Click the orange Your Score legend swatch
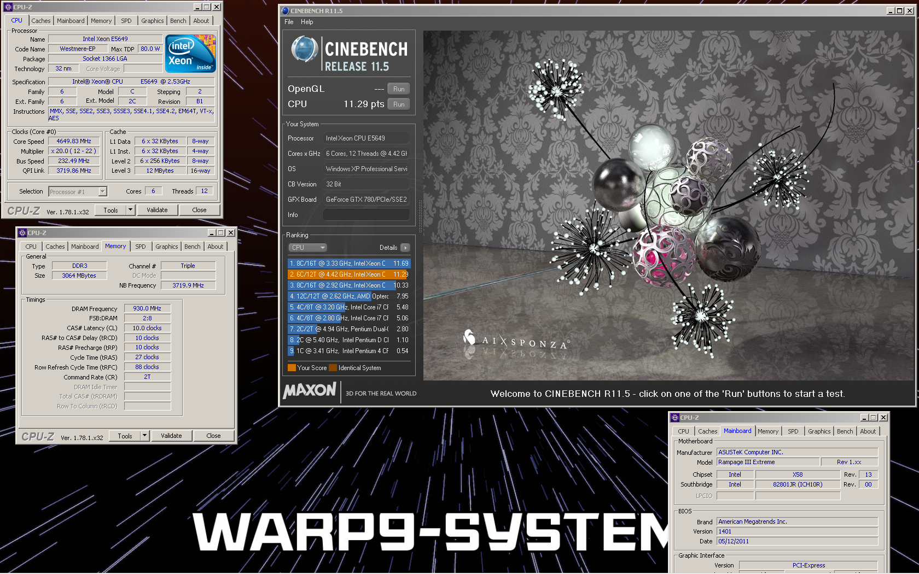This screenshot has width=919, height=574. pos(292,368)
